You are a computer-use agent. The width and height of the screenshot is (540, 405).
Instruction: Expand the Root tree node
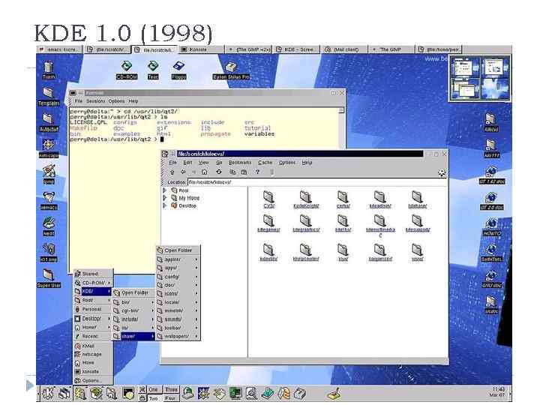click(x=164, y=190)
